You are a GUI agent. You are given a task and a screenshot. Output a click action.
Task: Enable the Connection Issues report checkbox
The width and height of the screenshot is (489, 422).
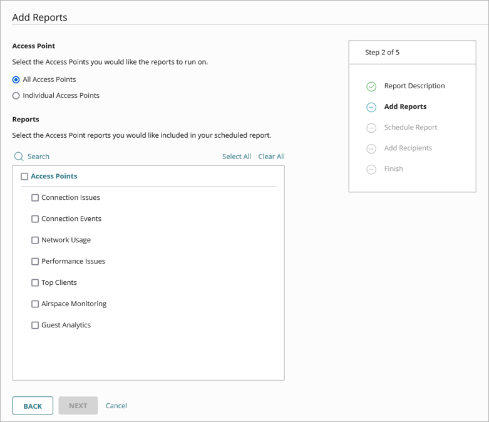click(x=35, y=198)
